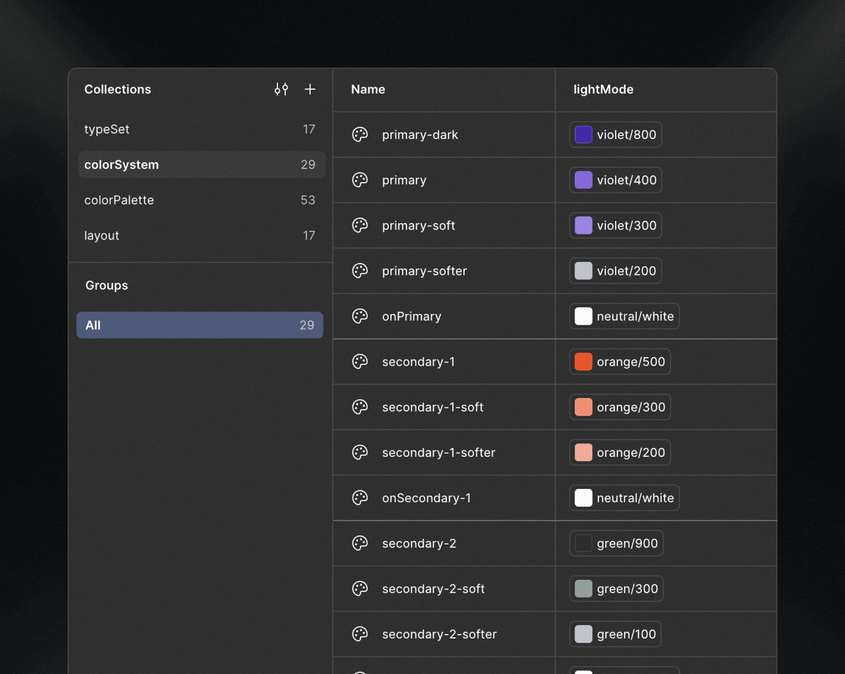Click the palette icon for onSecondary-1
The width and height of the screenshot is (845, 674).
coord(360,498)
